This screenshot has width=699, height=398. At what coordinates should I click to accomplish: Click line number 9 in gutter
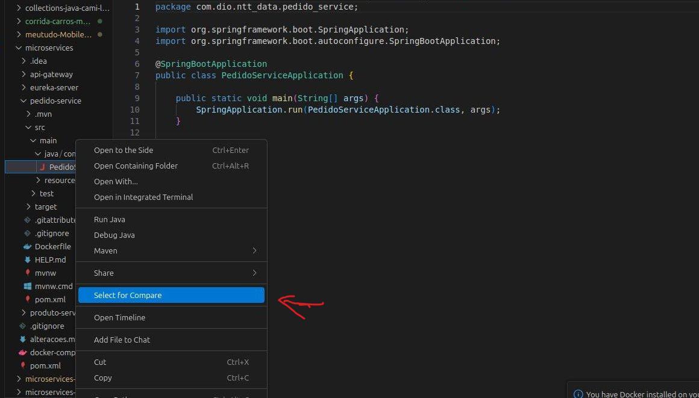pyautogui.click(x=137, y=98)
